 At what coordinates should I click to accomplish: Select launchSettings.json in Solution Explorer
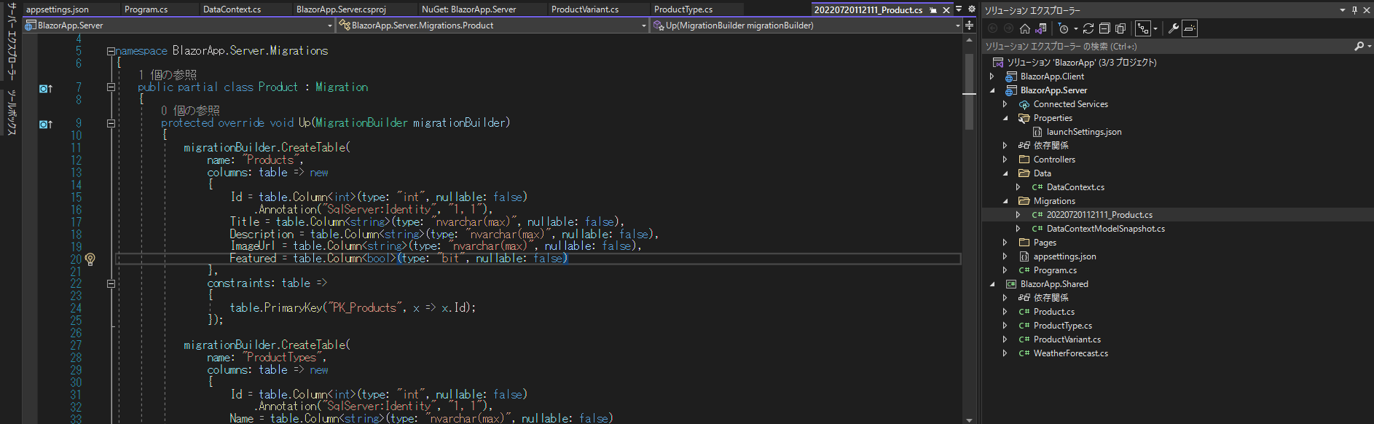(1083, 132)
